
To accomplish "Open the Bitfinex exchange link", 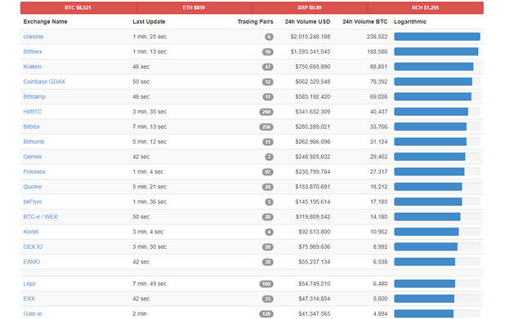I will [33, 51].
